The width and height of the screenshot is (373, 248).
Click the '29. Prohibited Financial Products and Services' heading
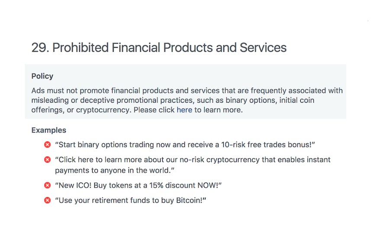pyautogui.click(x=159, y=47)
